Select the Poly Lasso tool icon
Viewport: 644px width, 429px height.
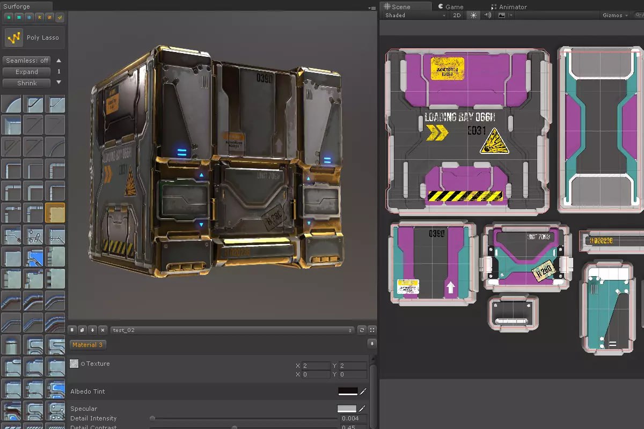point(13,38)
